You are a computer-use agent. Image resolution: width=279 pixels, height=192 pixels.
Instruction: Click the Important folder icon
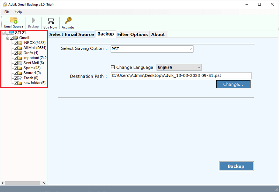[20, 58]
